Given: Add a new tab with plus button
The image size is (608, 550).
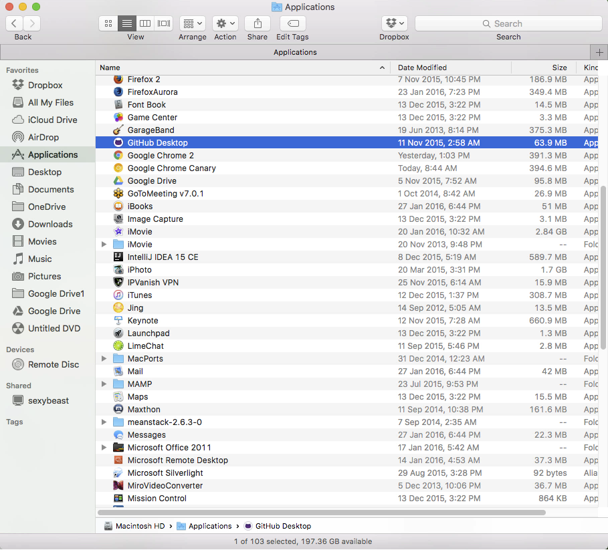Looking at the screenshot, I should [x=599, y=52].
